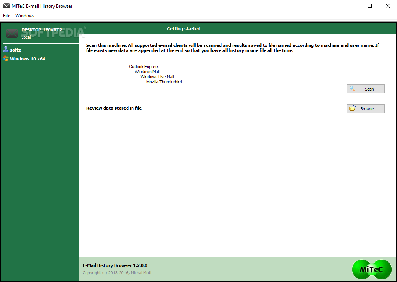
Task: Click the Windows flag icon in sidebar
Action: pyautogui.click(x=6, y=58)
